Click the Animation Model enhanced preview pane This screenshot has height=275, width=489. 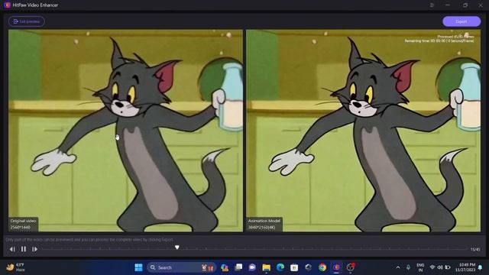(x=364, y=131)
